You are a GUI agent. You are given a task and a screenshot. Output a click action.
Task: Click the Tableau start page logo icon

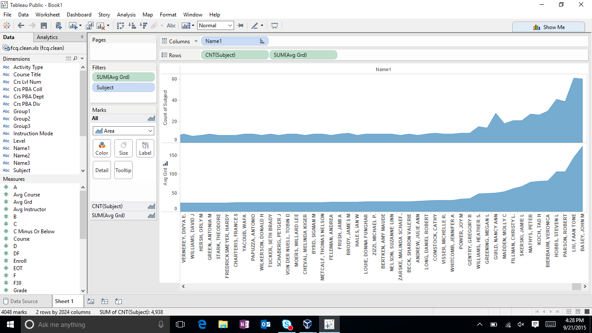(x=7, y=26)
